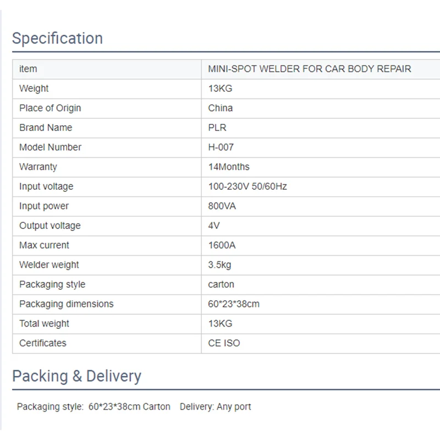Select the 100-230V 50/60Hz value
Screen dimensions: 440x440
tap(248, 186)
